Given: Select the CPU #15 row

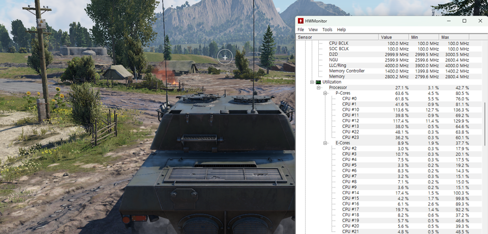Looking at the screenshot, I should click(x=389, y=198).
